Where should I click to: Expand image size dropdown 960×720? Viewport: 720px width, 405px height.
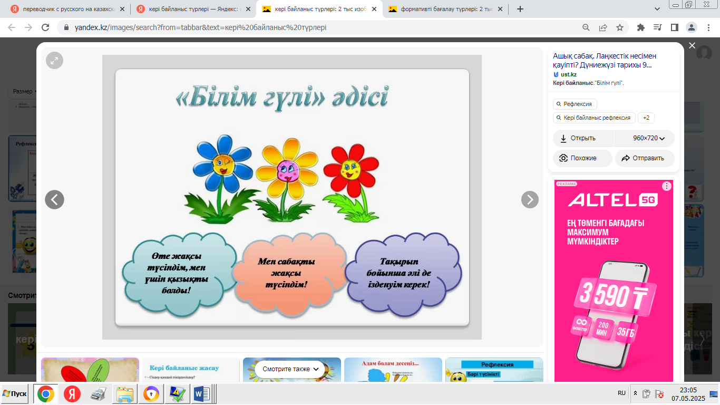(644, 138)
